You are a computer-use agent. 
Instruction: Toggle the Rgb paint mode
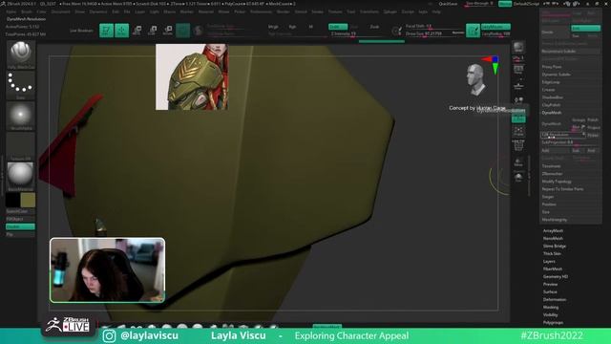(x=292, y=27)
